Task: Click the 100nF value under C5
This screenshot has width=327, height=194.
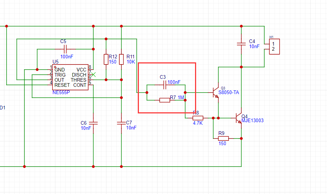Action: tap(67, 57)
